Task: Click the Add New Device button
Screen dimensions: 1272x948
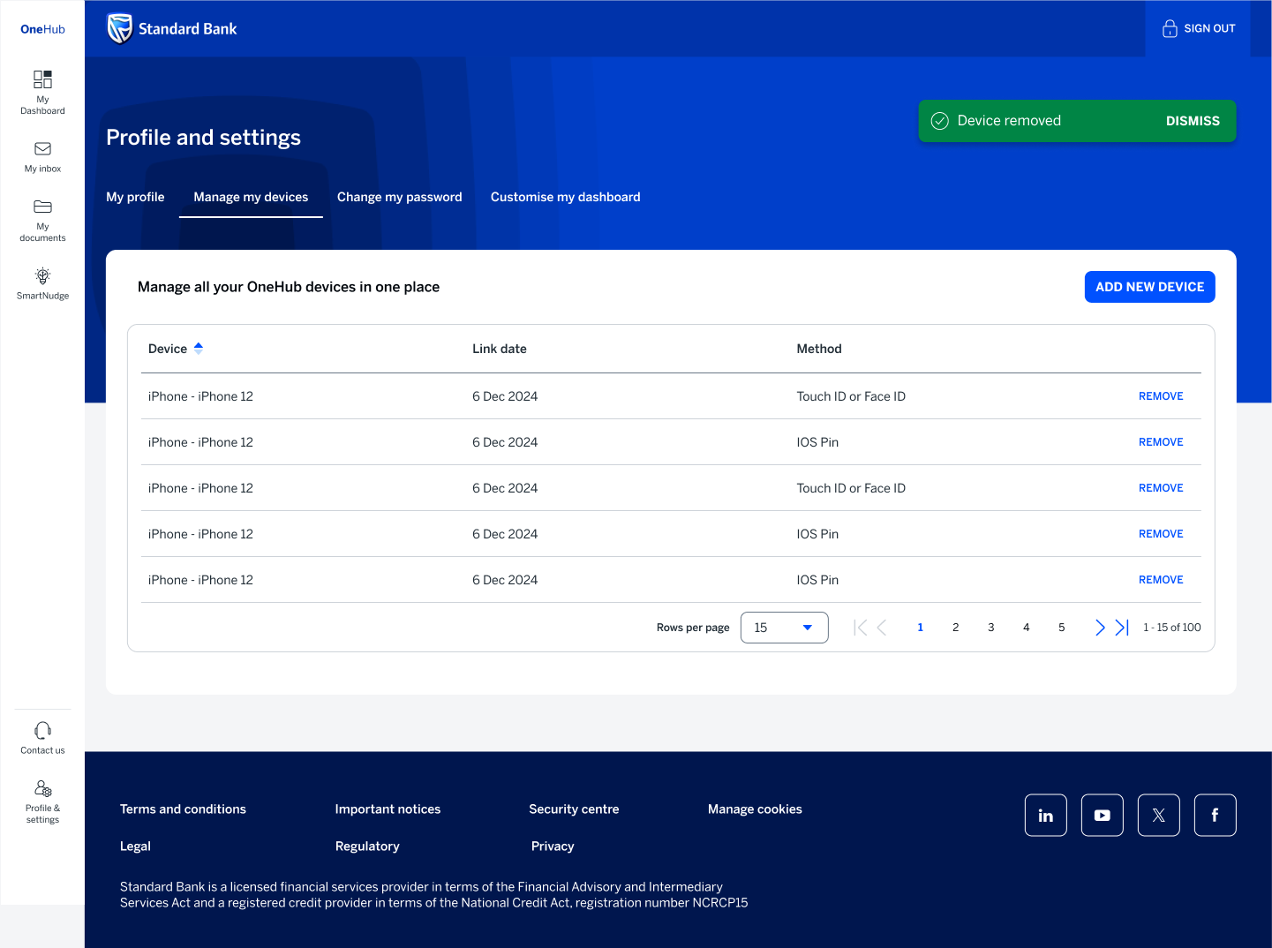Action: 1149,287
